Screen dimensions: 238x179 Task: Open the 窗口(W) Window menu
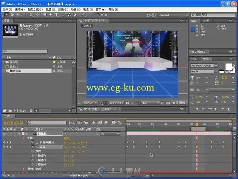click(x=100, y=9)
